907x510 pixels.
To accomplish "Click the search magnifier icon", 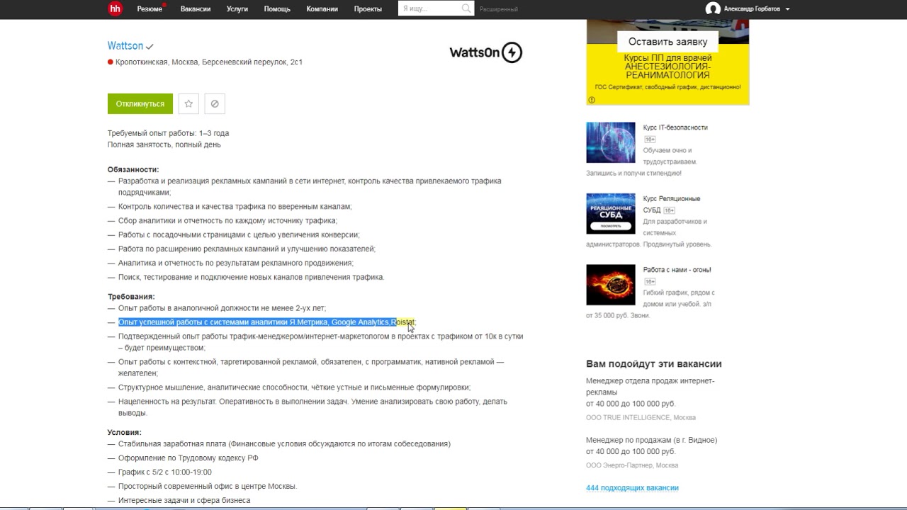I will (466, 8).
